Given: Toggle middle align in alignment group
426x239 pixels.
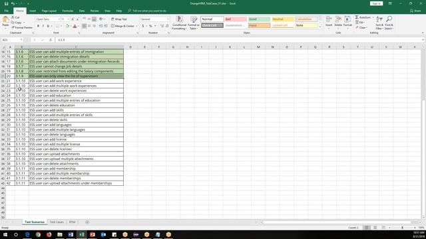Looking at the screenshot, I should [89, 19].
